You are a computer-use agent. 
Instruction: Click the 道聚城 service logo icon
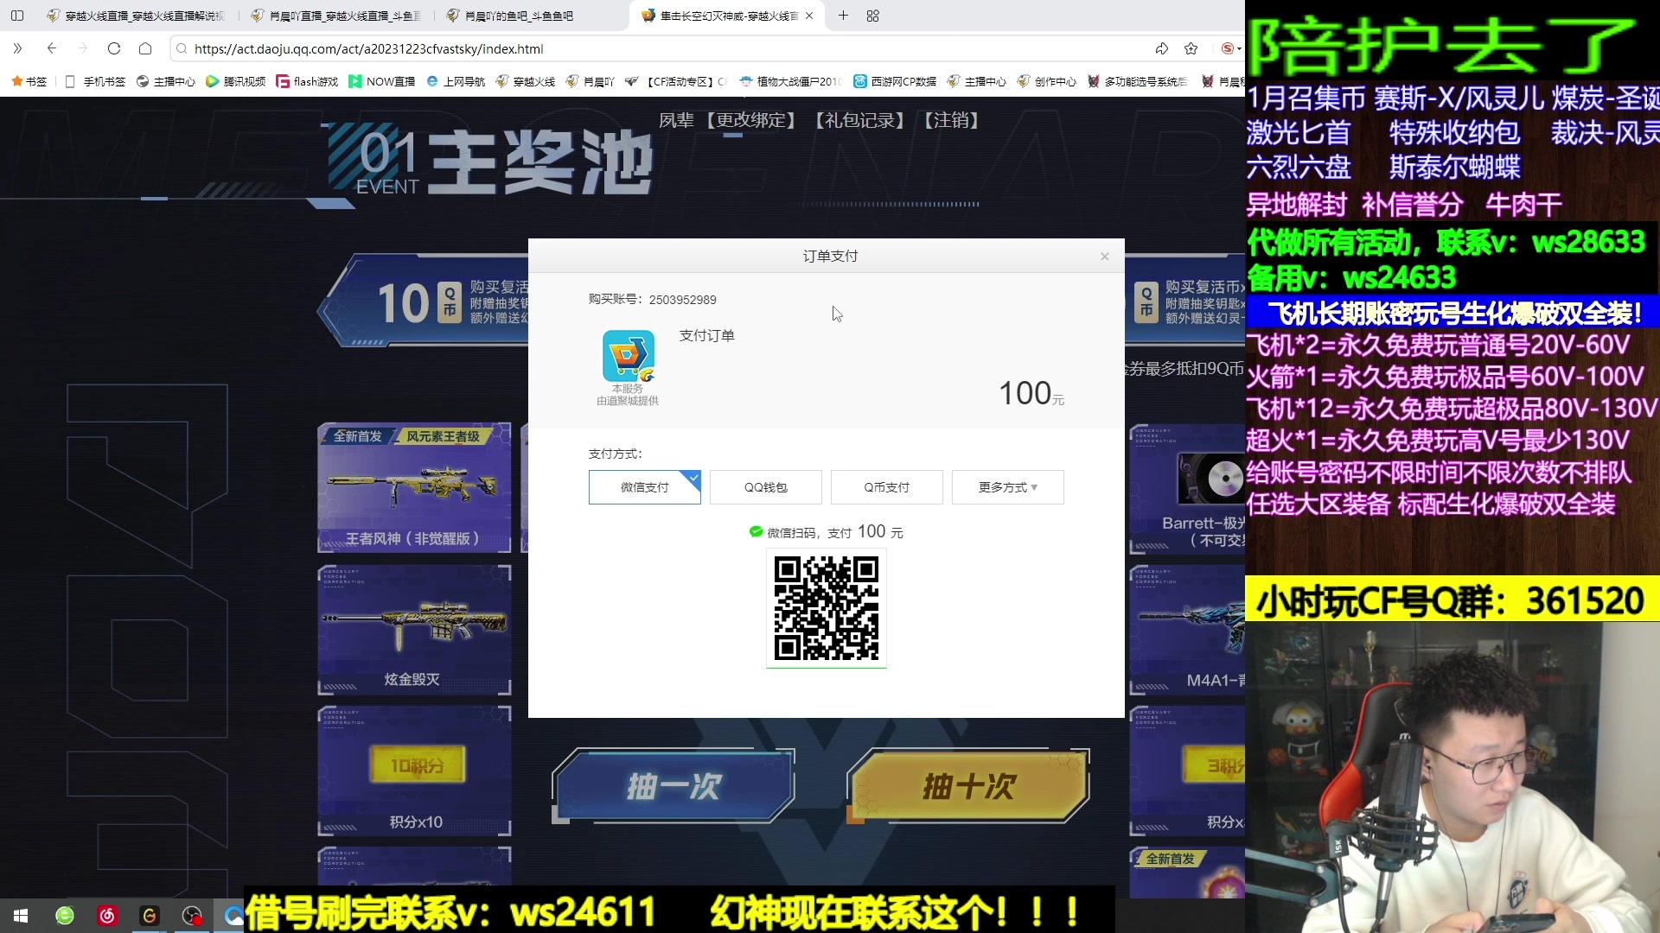pyautogui.click(x=629, y=356)
